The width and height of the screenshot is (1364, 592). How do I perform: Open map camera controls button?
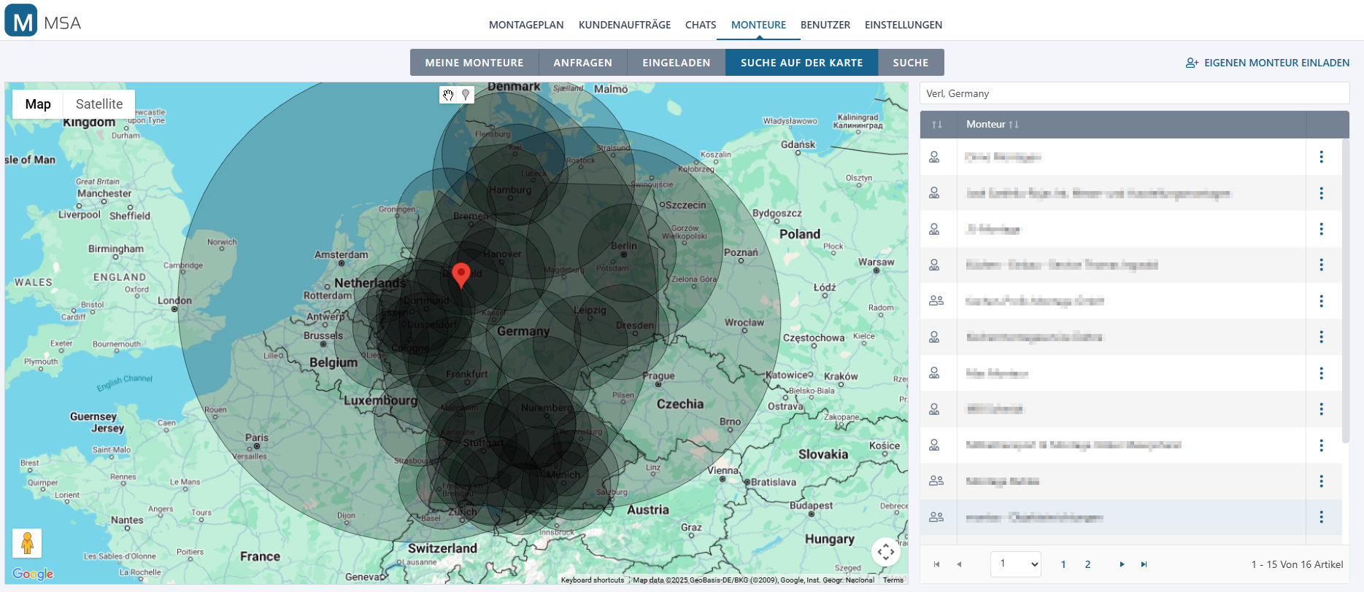click(x=885, y=552)
